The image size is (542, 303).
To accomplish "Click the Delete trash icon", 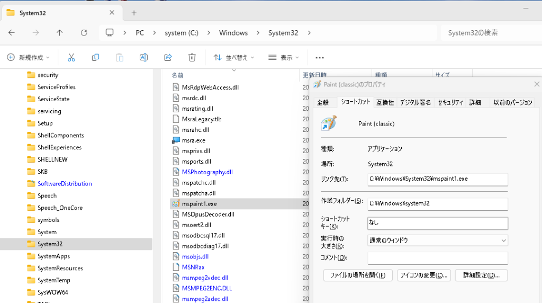I will pyautogui.click(x=192, y=57).
